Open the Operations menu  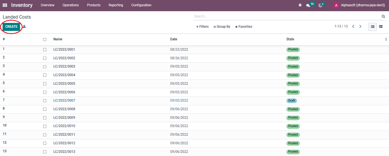71,5
